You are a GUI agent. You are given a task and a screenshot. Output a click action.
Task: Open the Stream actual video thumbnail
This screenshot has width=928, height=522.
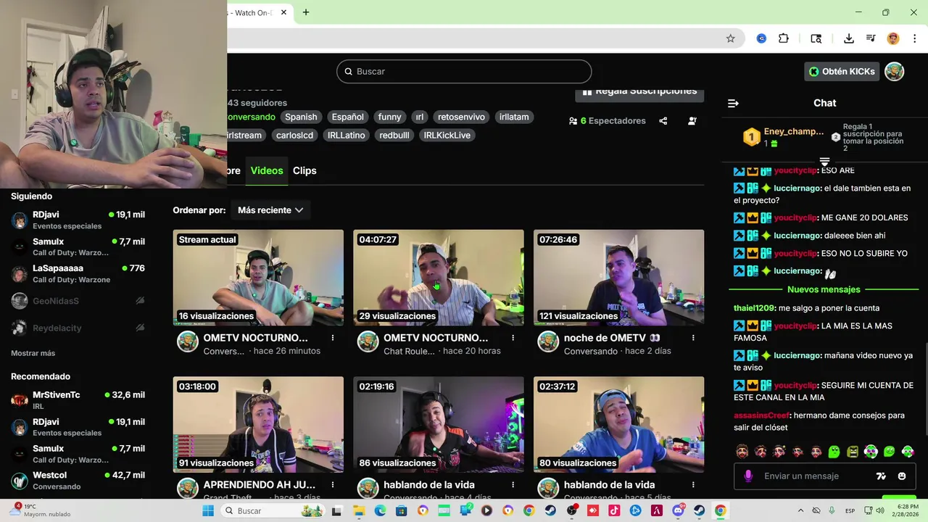[x=258, y=278]
